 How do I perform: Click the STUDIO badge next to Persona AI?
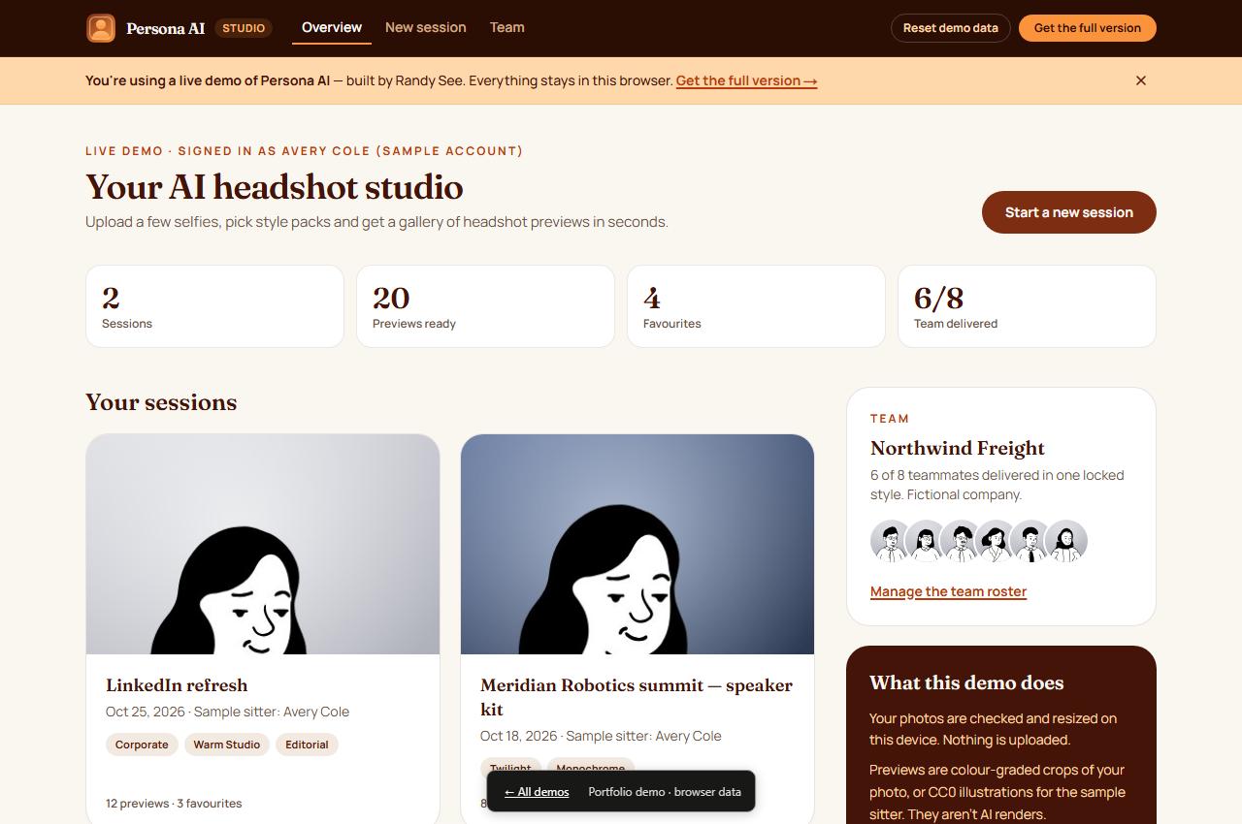click(x=244, y=28)
